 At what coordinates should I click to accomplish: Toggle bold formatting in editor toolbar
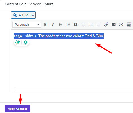pos(45,25)
